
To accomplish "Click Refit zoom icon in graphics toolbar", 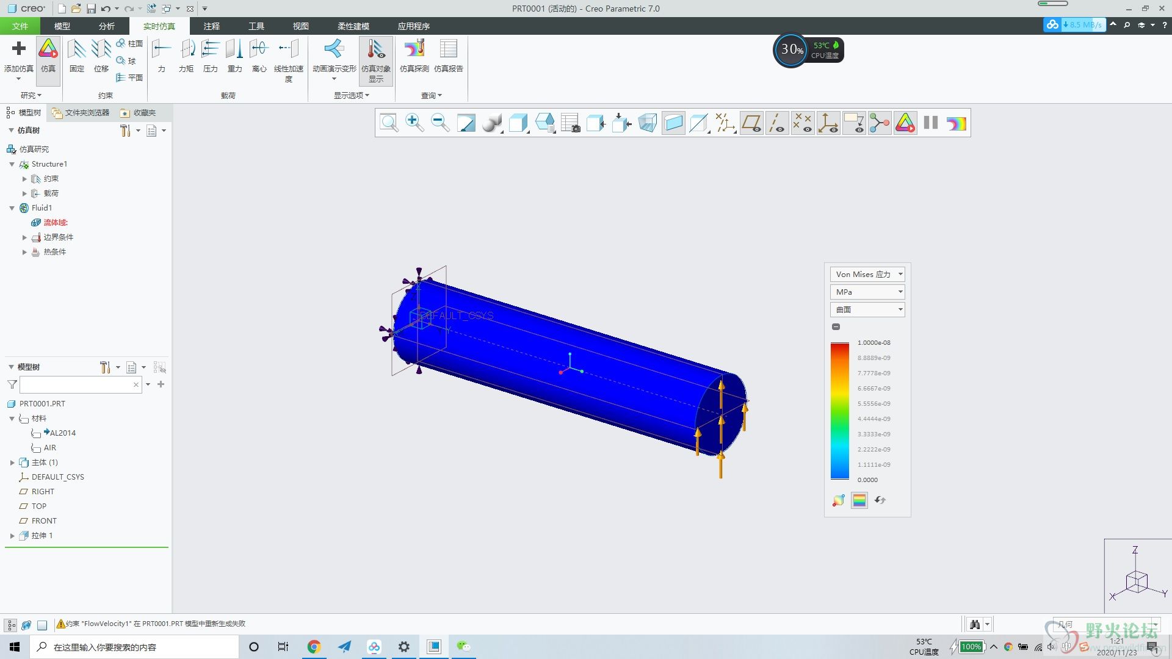I will click(x=389, y=123).
